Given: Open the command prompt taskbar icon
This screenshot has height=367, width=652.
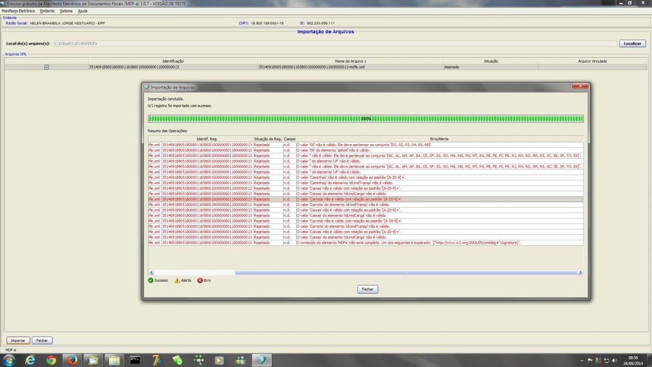Looking at the screenshot, I should [x=135, y=360].
